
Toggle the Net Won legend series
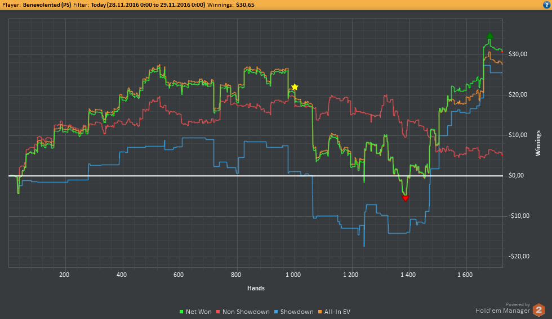click(195, 312)
